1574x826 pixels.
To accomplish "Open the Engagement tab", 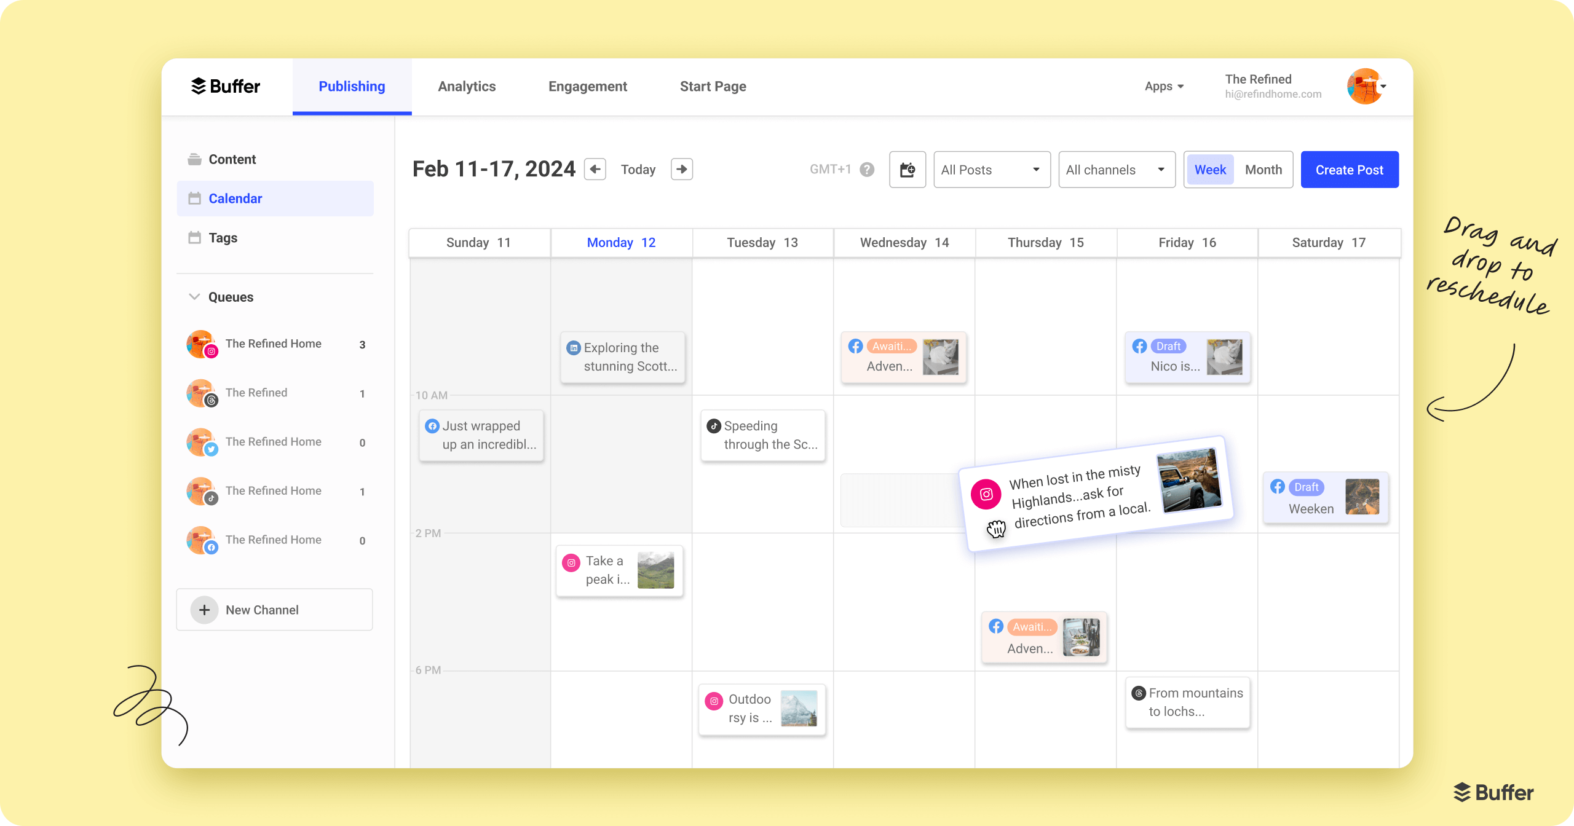I will tap(587, 86).
